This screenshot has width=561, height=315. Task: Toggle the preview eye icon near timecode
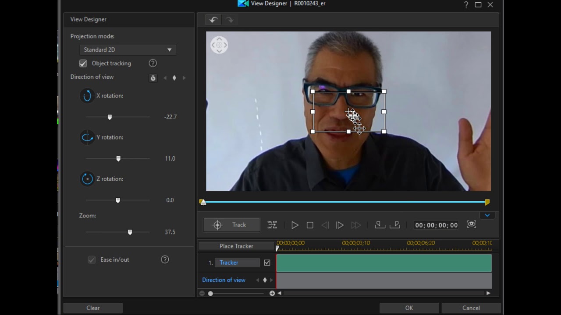tap(472, 224)
